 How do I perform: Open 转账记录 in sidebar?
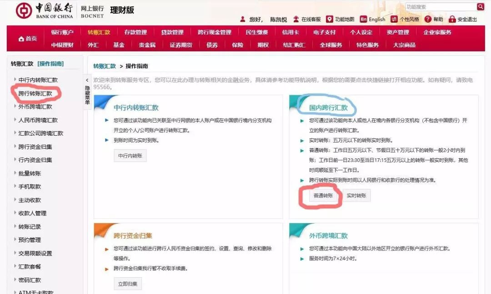click(x=30, y=226)
